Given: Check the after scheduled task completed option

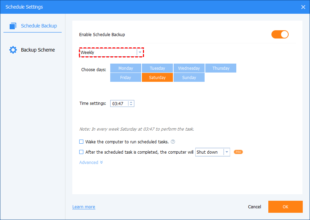Looking at the screenshot, I should [x=81, y=152].
